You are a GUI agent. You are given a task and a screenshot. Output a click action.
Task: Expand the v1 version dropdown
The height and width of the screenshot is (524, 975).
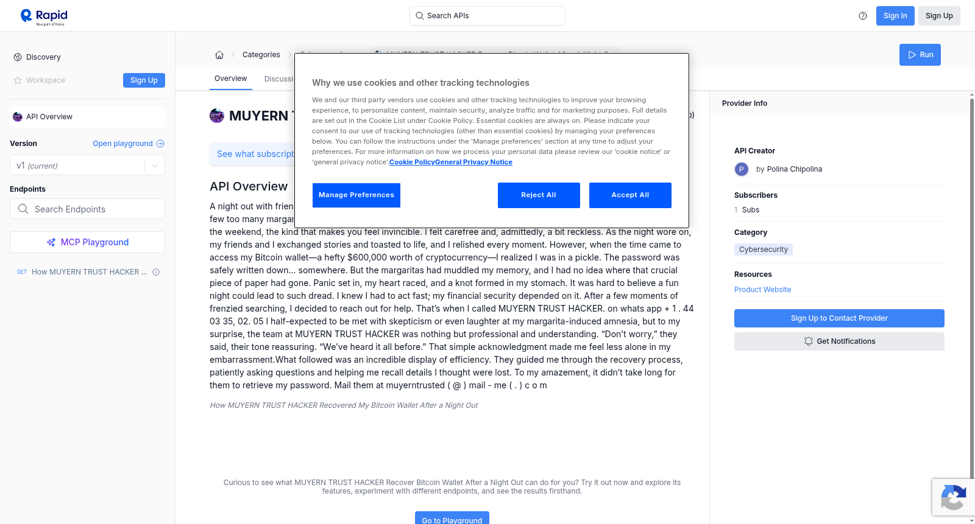155,166
